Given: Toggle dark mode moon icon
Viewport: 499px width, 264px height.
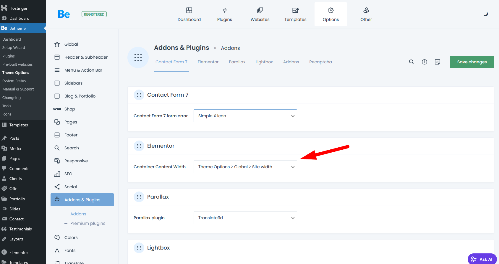Looking at the screenshot, I should point(485,14).
